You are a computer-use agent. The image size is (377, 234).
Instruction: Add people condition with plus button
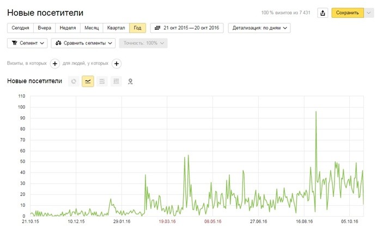pos(116,64)
